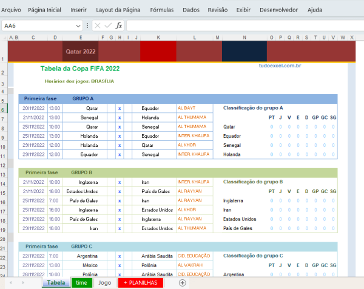Select column K header
Image resolution: width=364 pixels, height=289 pixels.
(158, 38)
